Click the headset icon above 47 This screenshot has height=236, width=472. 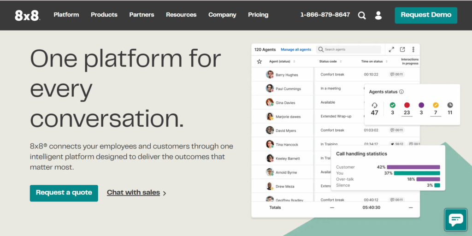[x=374, y=106]
